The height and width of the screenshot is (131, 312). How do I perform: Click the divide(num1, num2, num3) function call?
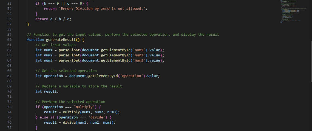89,123
